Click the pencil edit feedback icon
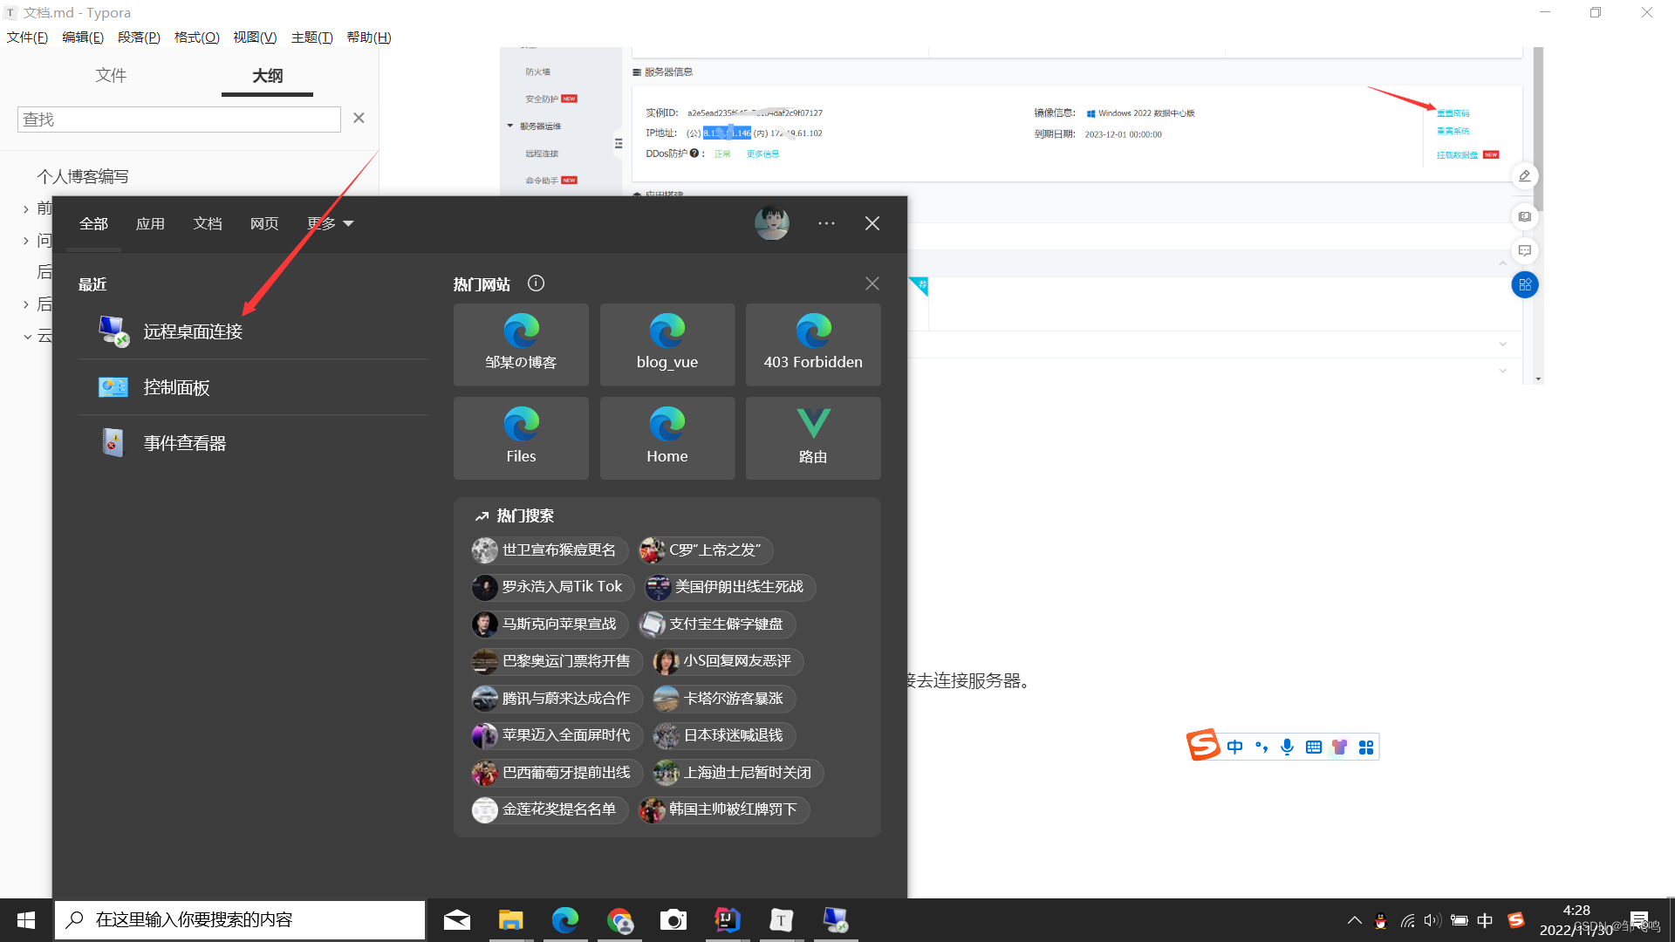 [1524, 175]
